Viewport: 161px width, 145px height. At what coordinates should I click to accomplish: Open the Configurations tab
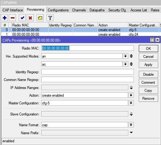(58, 10)
